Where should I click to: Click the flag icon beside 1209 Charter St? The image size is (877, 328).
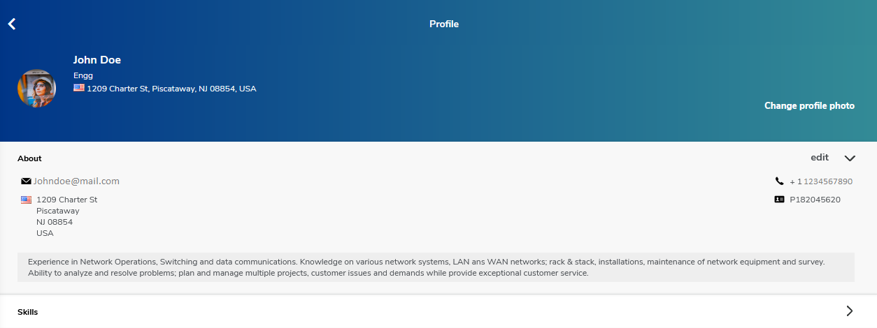tap(27, 200)
